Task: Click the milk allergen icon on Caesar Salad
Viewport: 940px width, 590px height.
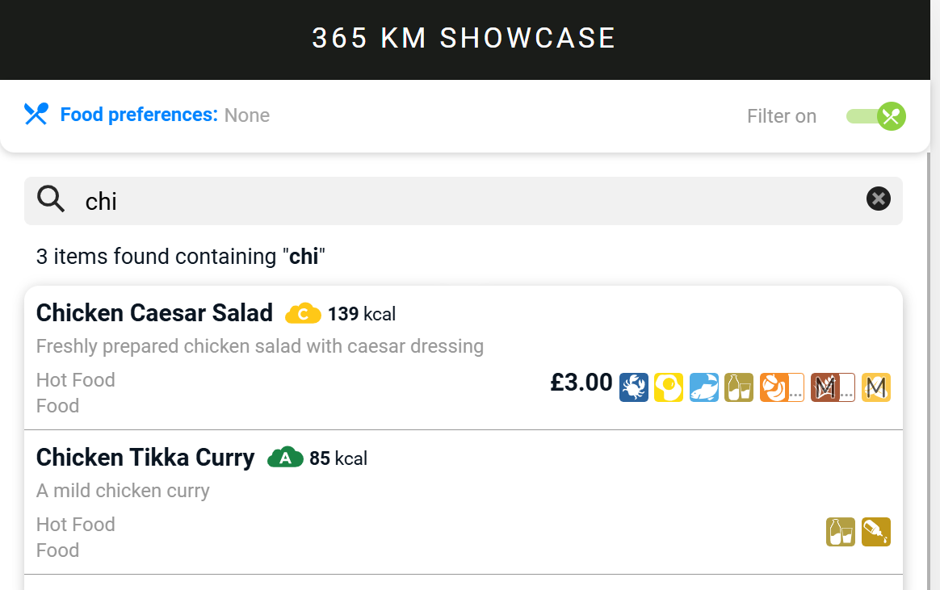Action: point(738,387)
